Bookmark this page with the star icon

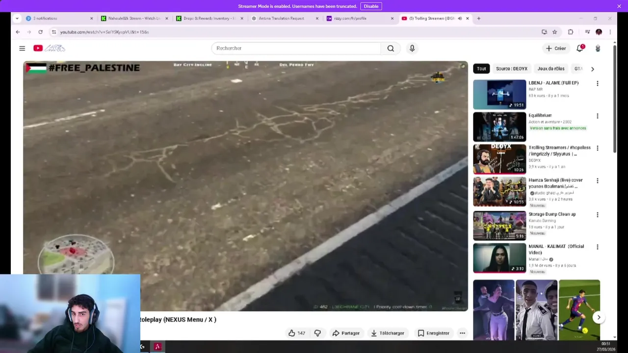pyautogui.click(x=555, y=32)
